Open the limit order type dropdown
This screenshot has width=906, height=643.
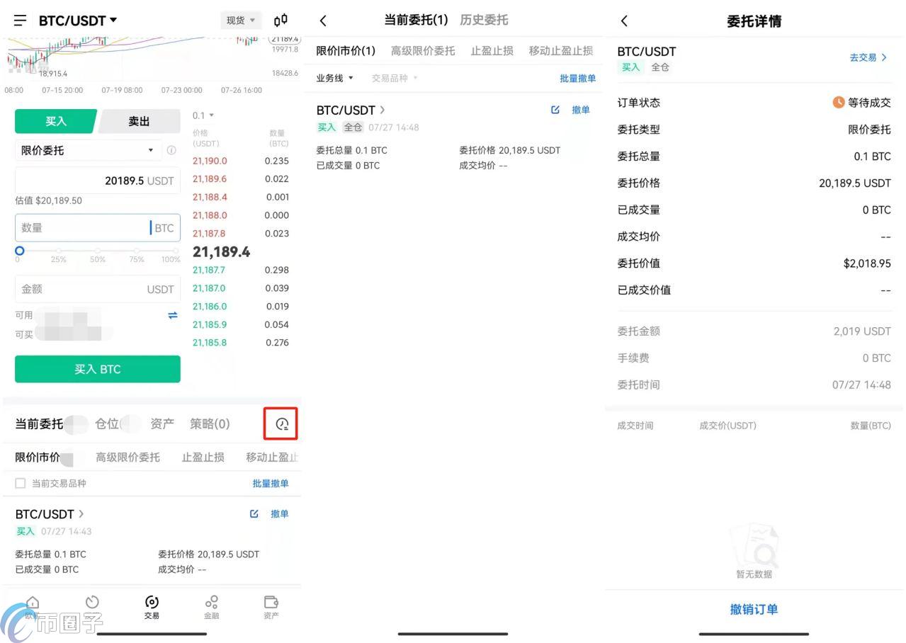[x=85, y=150]
